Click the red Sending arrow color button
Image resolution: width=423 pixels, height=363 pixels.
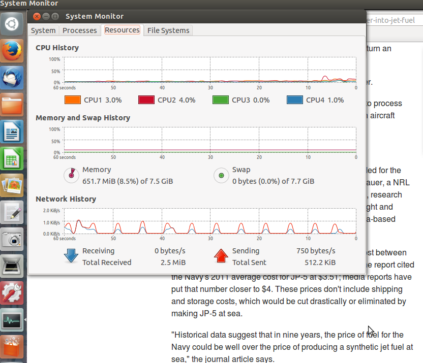221,256
